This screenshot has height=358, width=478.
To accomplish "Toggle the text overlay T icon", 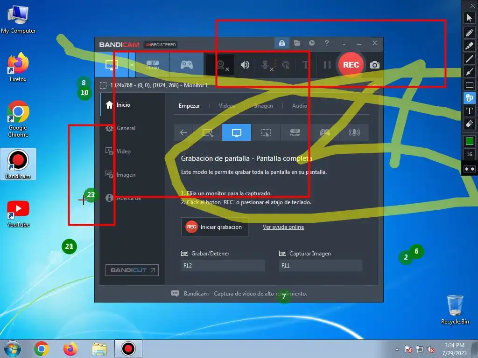I will 305,65.
